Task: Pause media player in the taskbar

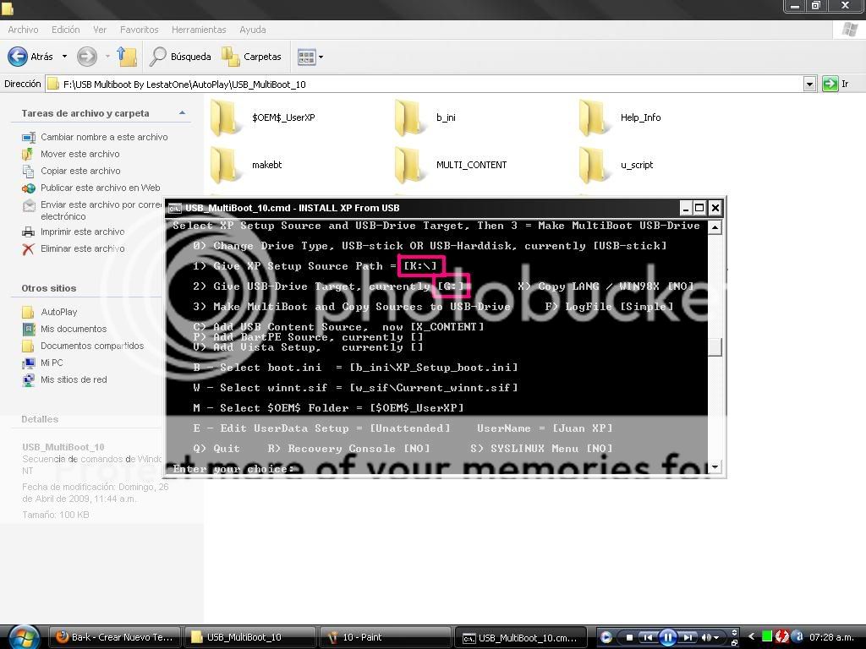Action: [x=667, y=637]
